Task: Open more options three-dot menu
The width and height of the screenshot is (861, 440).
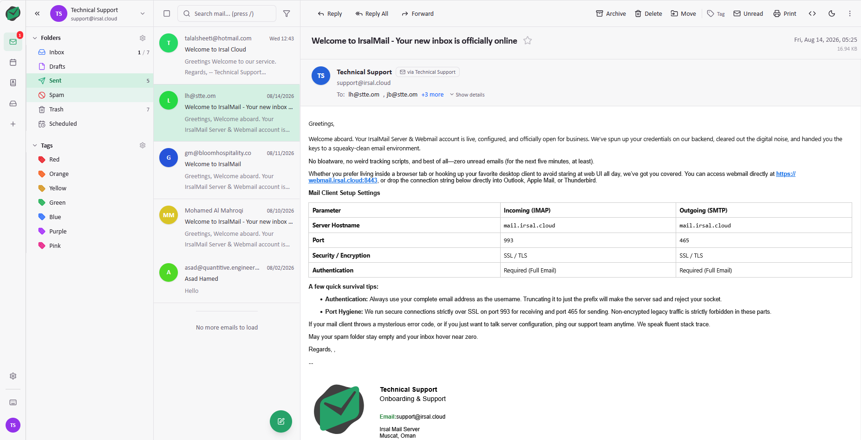Action: point(850,13)
